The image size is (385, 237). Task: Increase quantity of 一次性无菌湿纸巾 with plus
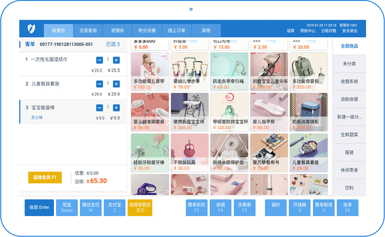[x=116, y=60]
